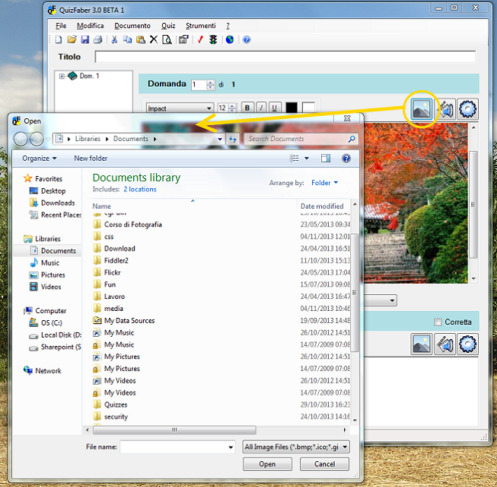Click the insert image button in the question toolbar

[x=421, y=110]
